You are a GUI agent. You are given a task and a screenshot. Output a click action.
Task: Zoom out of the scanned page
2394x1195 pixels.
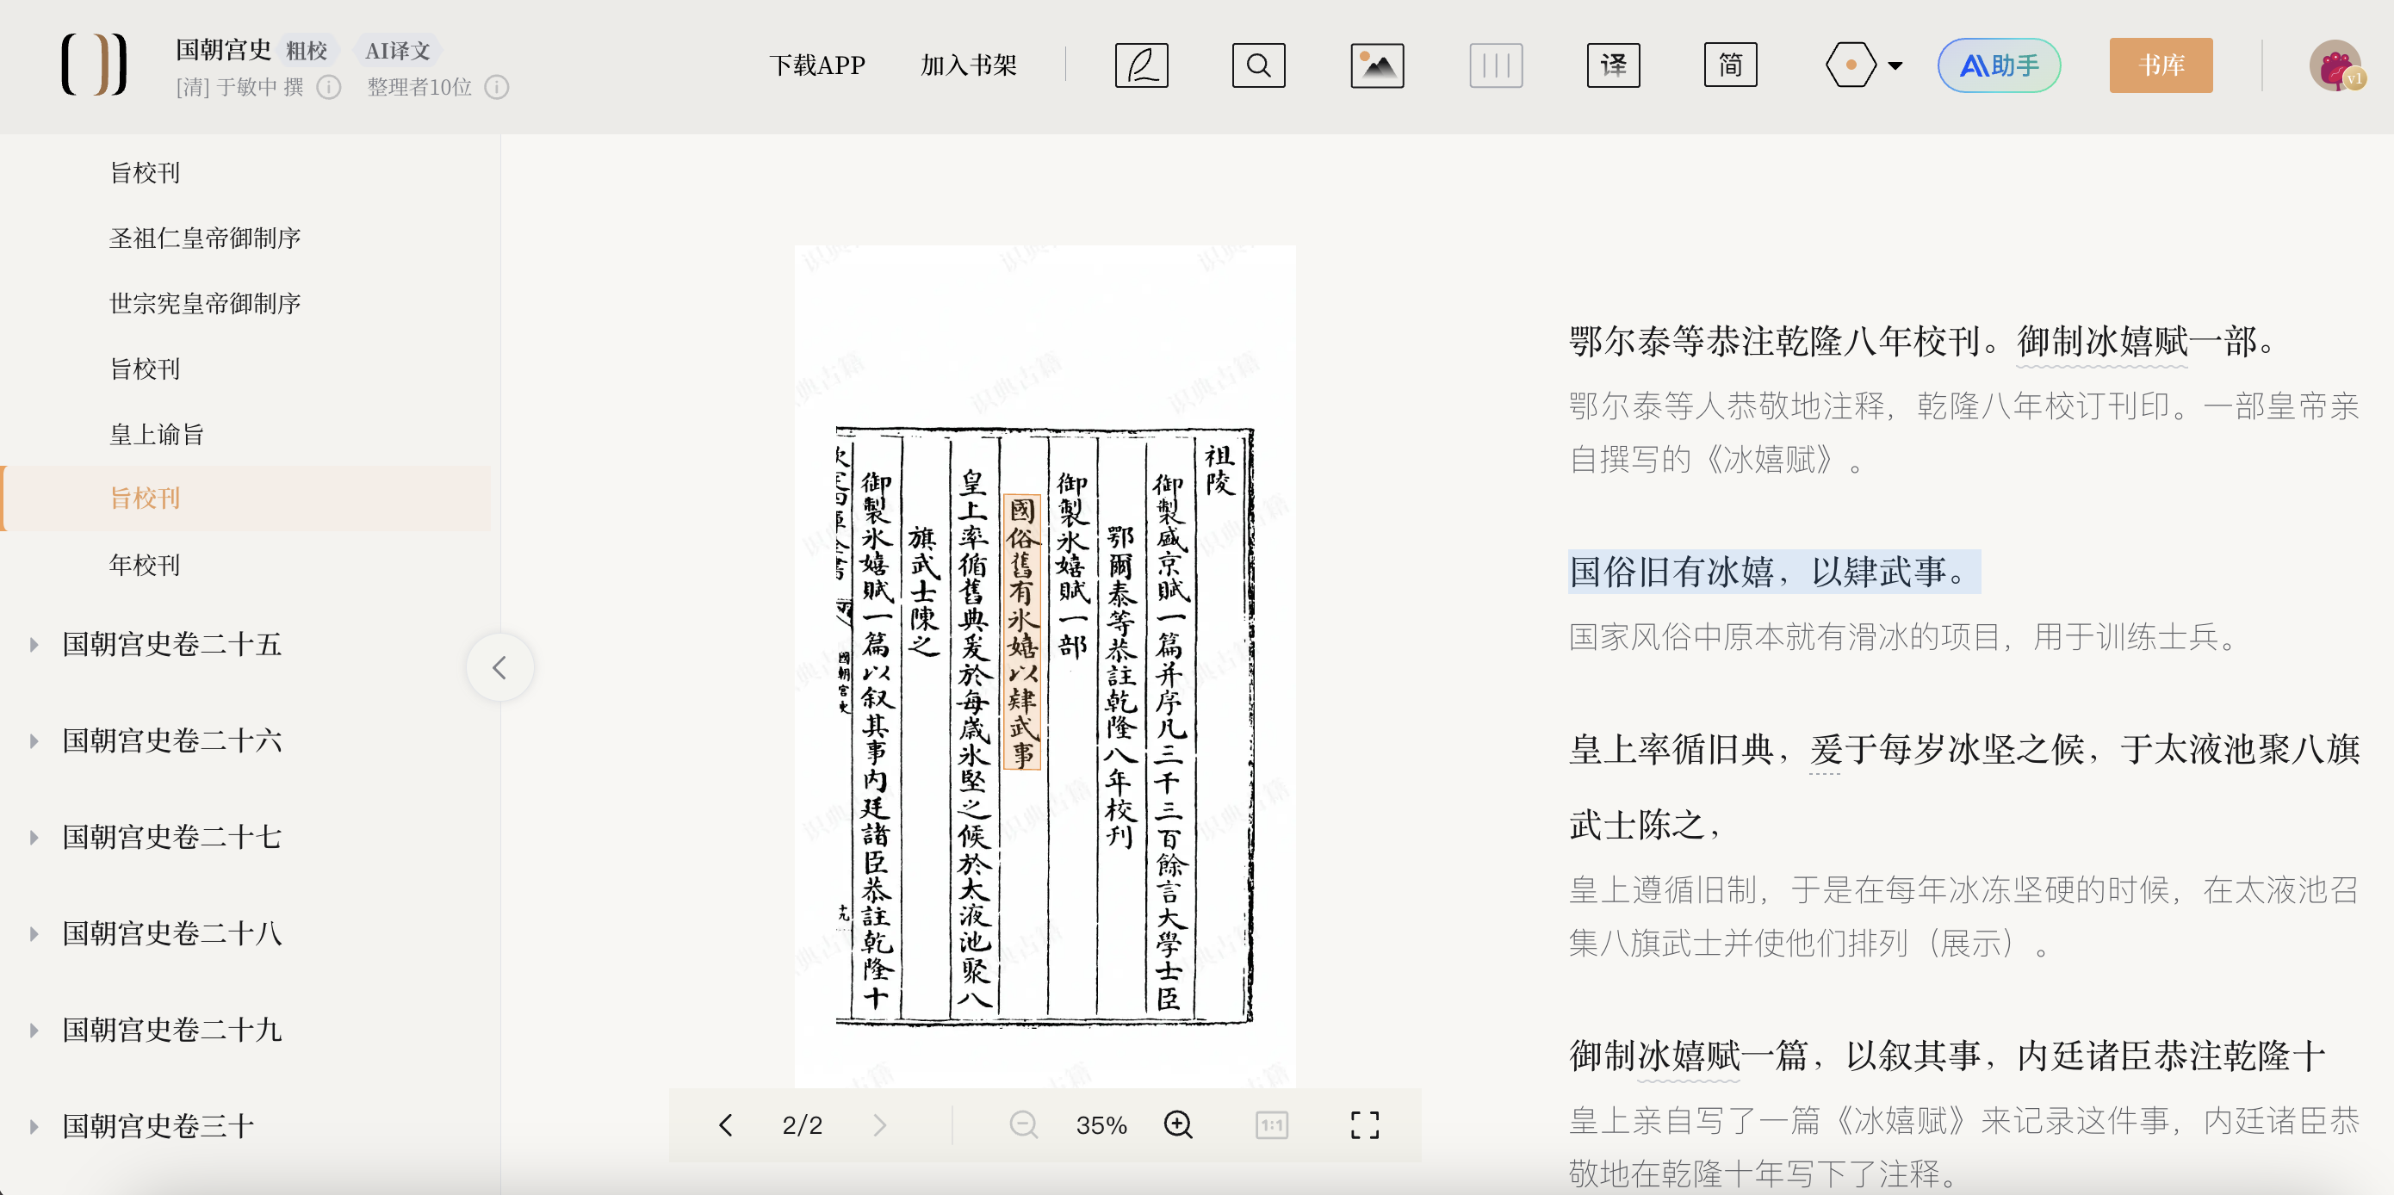click(1023, 1124)
